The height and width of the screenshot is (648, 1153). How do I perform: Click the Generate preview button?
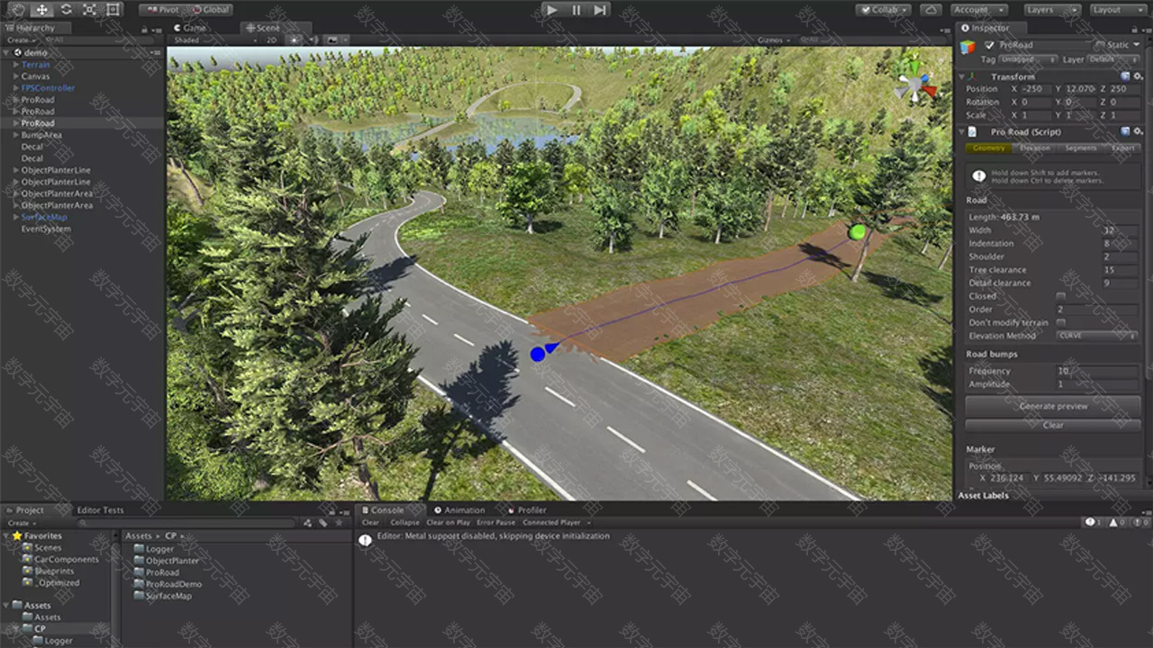click(x=1053, y=406)
